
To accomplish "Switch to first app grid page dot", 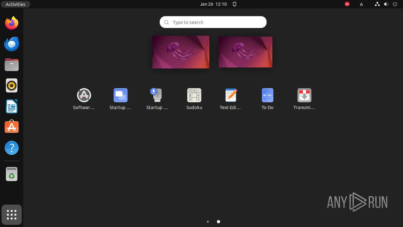I will [208, 222].
